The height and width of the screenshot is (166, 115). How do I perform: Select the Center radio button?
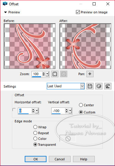point(81,105)
